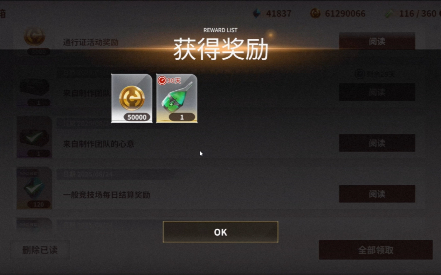This screenshot has width=441, height=275.
Task: Claim all mail with 全部领取
Action: click(376, 250)
